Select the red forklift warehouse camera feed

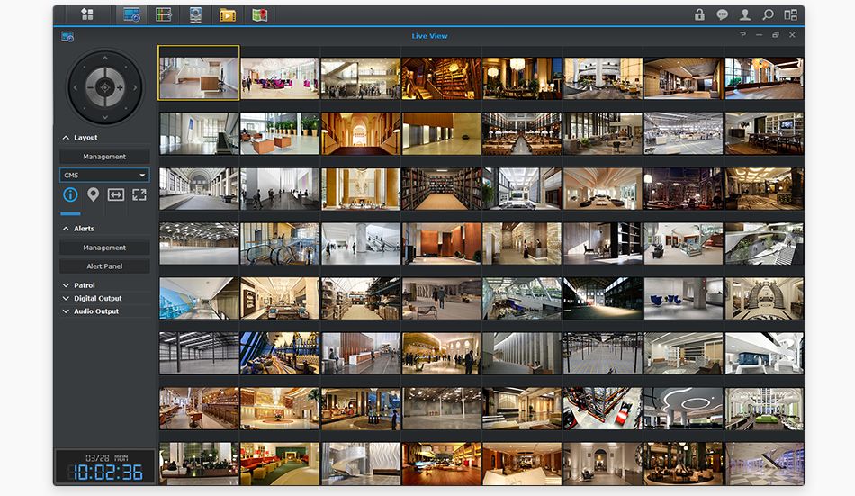(602, 409)
